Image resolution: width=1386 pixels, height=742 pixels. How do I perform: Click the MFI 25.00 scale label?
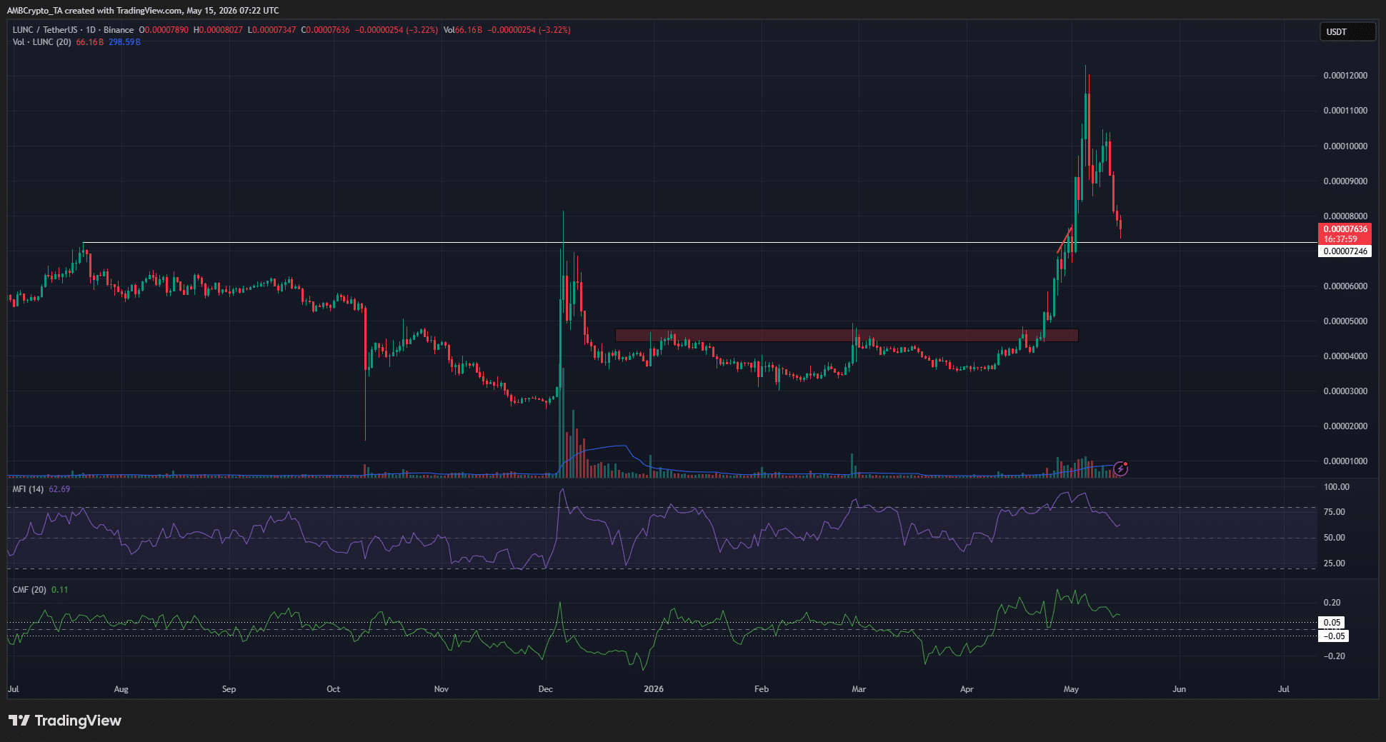click(x=1335, y=563)
